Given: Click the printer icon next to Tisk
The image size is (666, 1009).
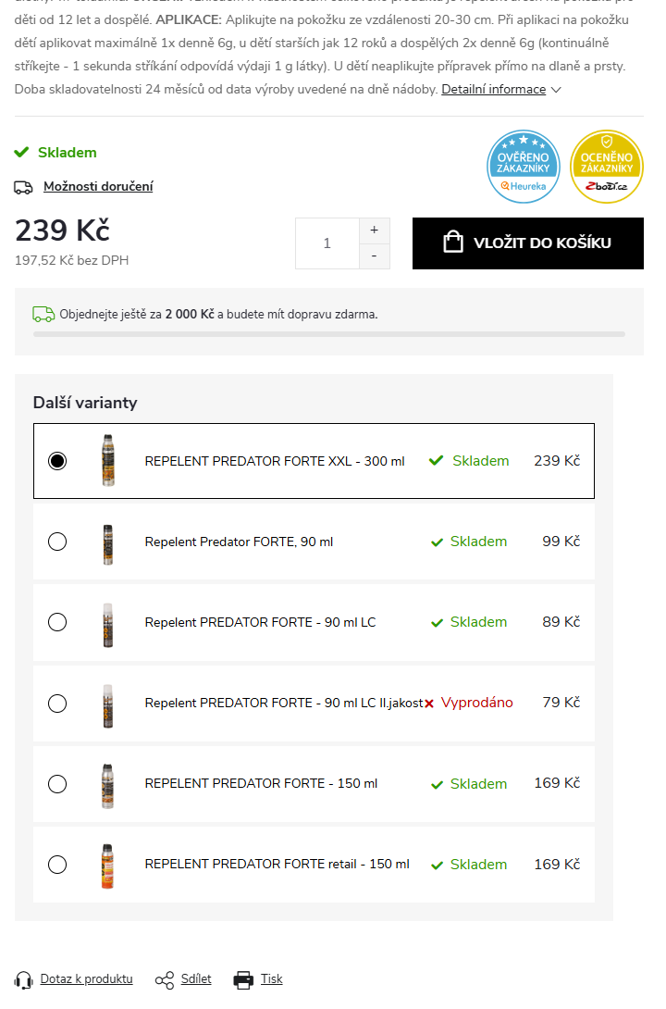Looking at the screenshot, I should click(x=243, y=980).
